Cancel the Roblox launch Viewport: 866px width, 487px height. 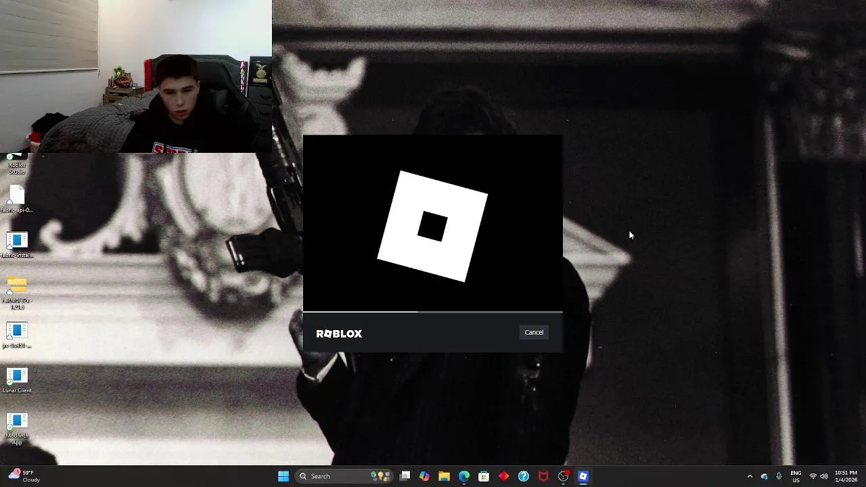tap(534, 332)
